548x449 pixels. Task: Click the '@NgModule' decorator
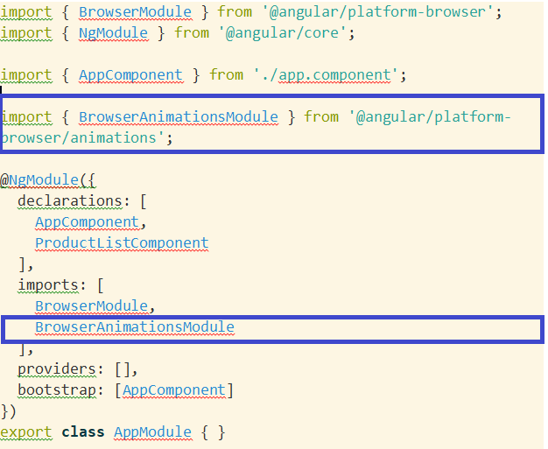[39, 180]
